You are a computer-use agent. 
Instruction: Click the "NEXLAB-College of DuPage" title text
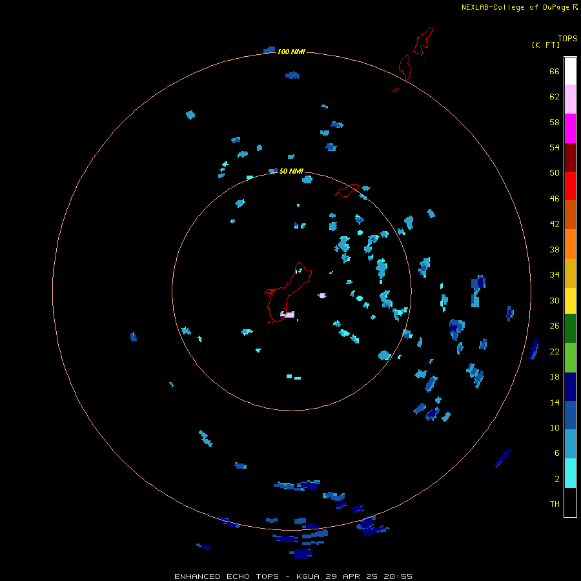pyautogui.click(x=515, y=7)
